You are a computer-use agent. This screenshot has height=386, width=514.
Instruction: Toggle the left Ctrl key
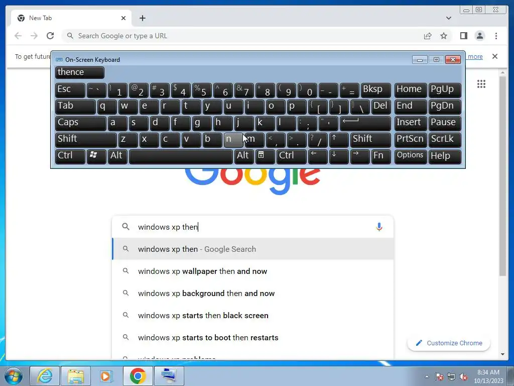(70, 156)
